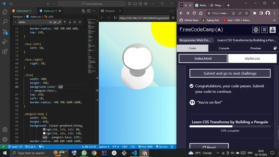The width and height of the screenshot is (279, 157).
Task: Open more actions for Penguin preview
Action: coord(172,11)
